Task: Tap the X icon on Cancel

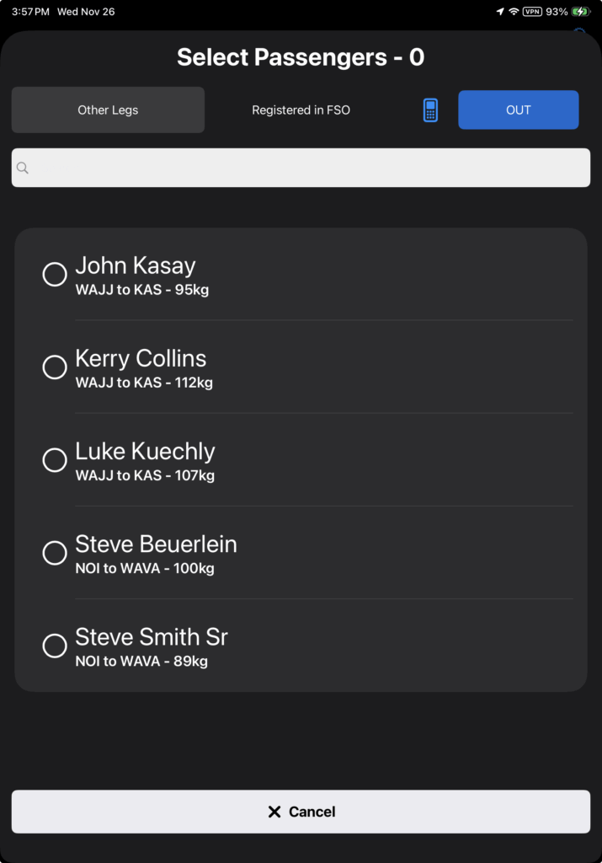Action: pos(274,812)
